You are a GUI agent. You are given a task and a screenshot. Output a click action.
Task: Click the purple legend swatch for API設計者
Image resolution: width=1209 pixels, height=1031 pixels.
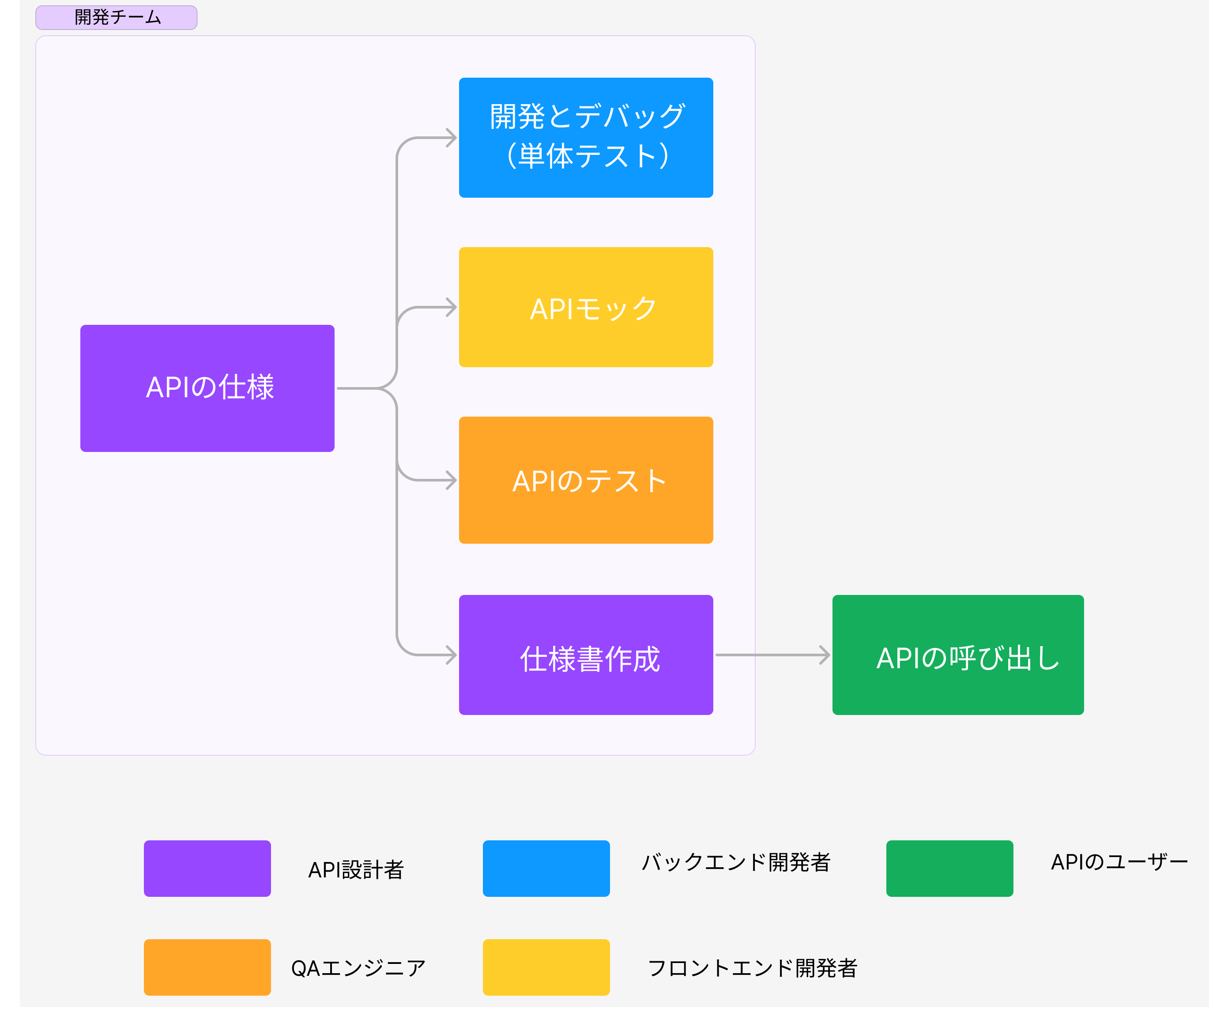pyautogui.click(x=207, y=868)
